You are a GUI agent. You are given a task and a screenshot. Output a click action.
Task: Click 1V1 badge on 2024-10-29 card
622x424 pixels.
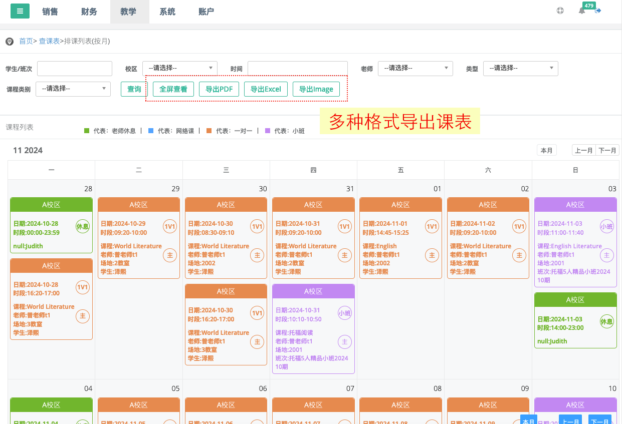(170, 226)
